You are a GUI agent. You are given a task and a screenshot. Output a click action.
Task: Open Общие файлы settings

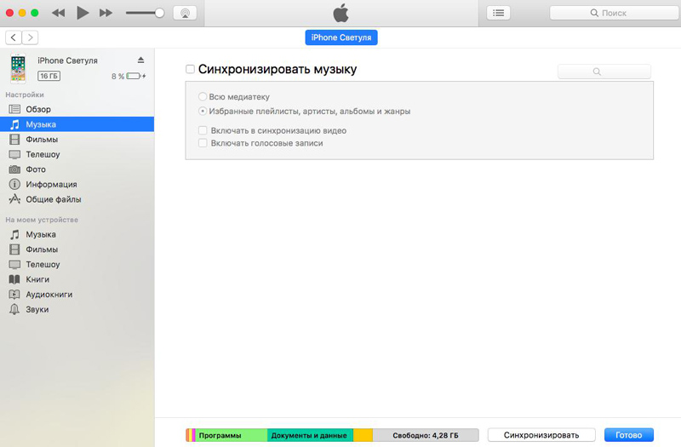tap(77, 199)
